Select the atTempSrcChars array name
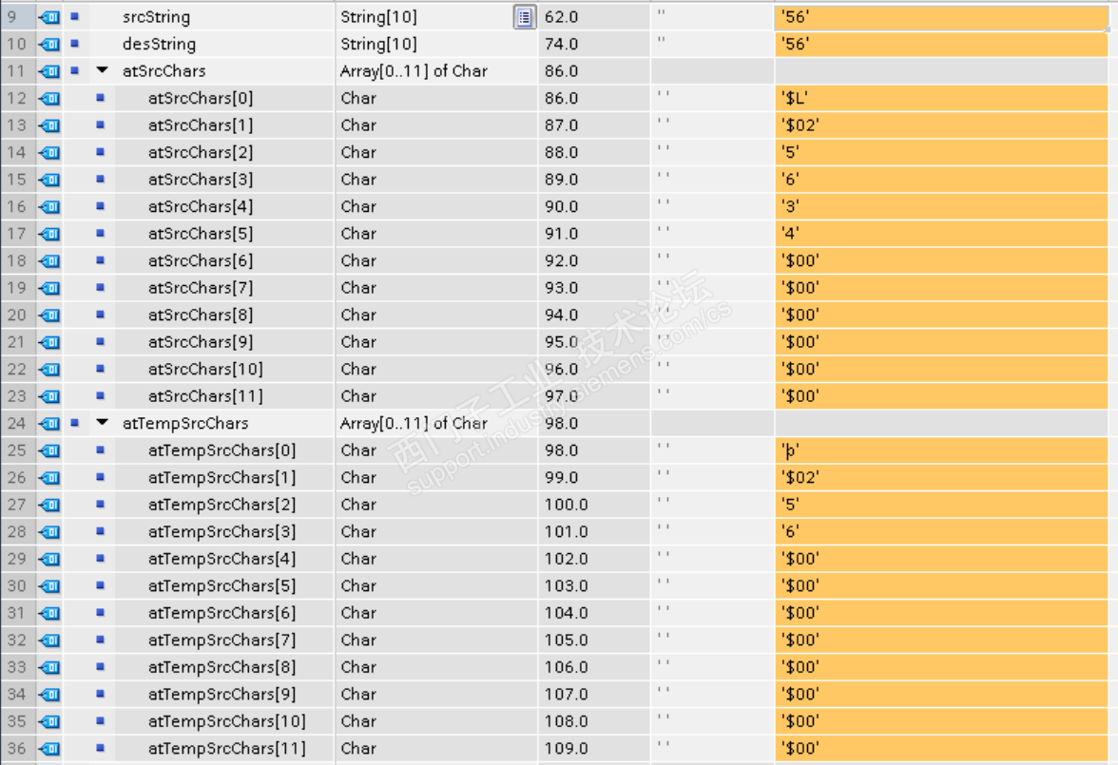 pos(185,424)
